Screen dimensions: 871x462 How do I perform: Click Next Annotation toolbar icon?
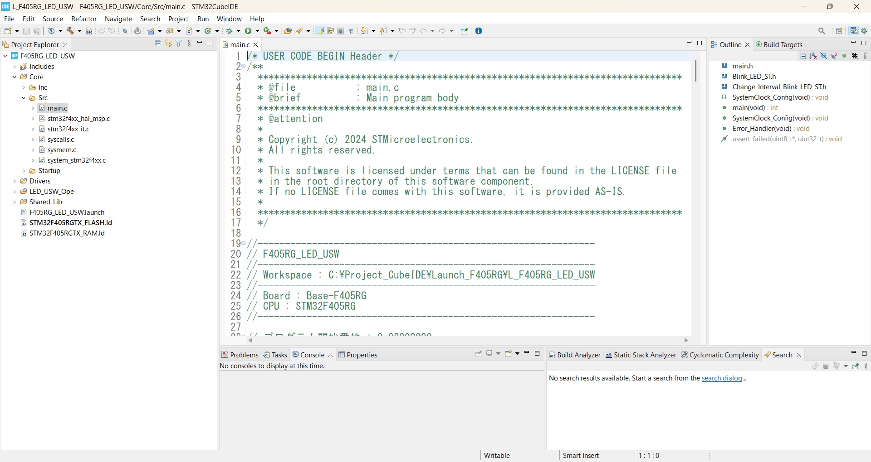(364, 31)
